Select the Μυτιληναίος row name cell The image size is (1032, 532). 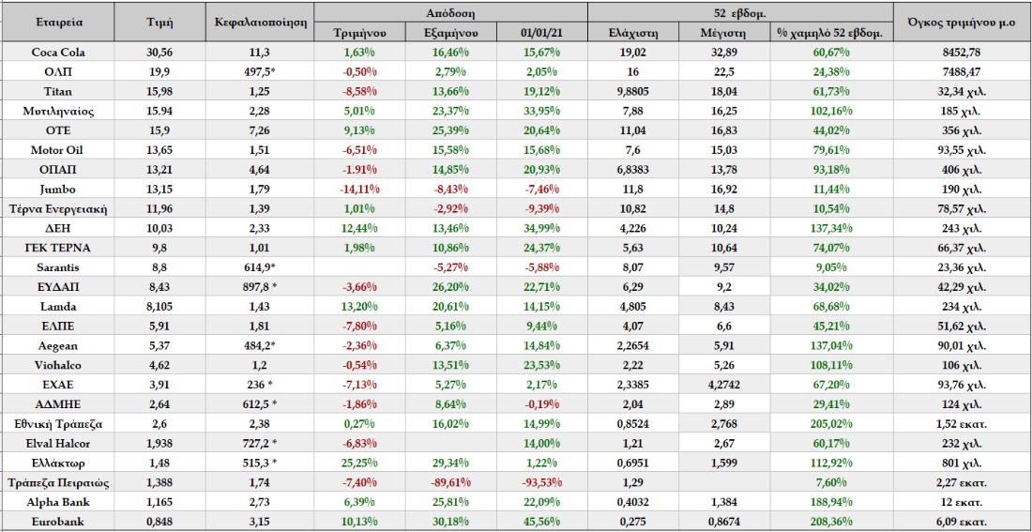(x=59, y=112)
